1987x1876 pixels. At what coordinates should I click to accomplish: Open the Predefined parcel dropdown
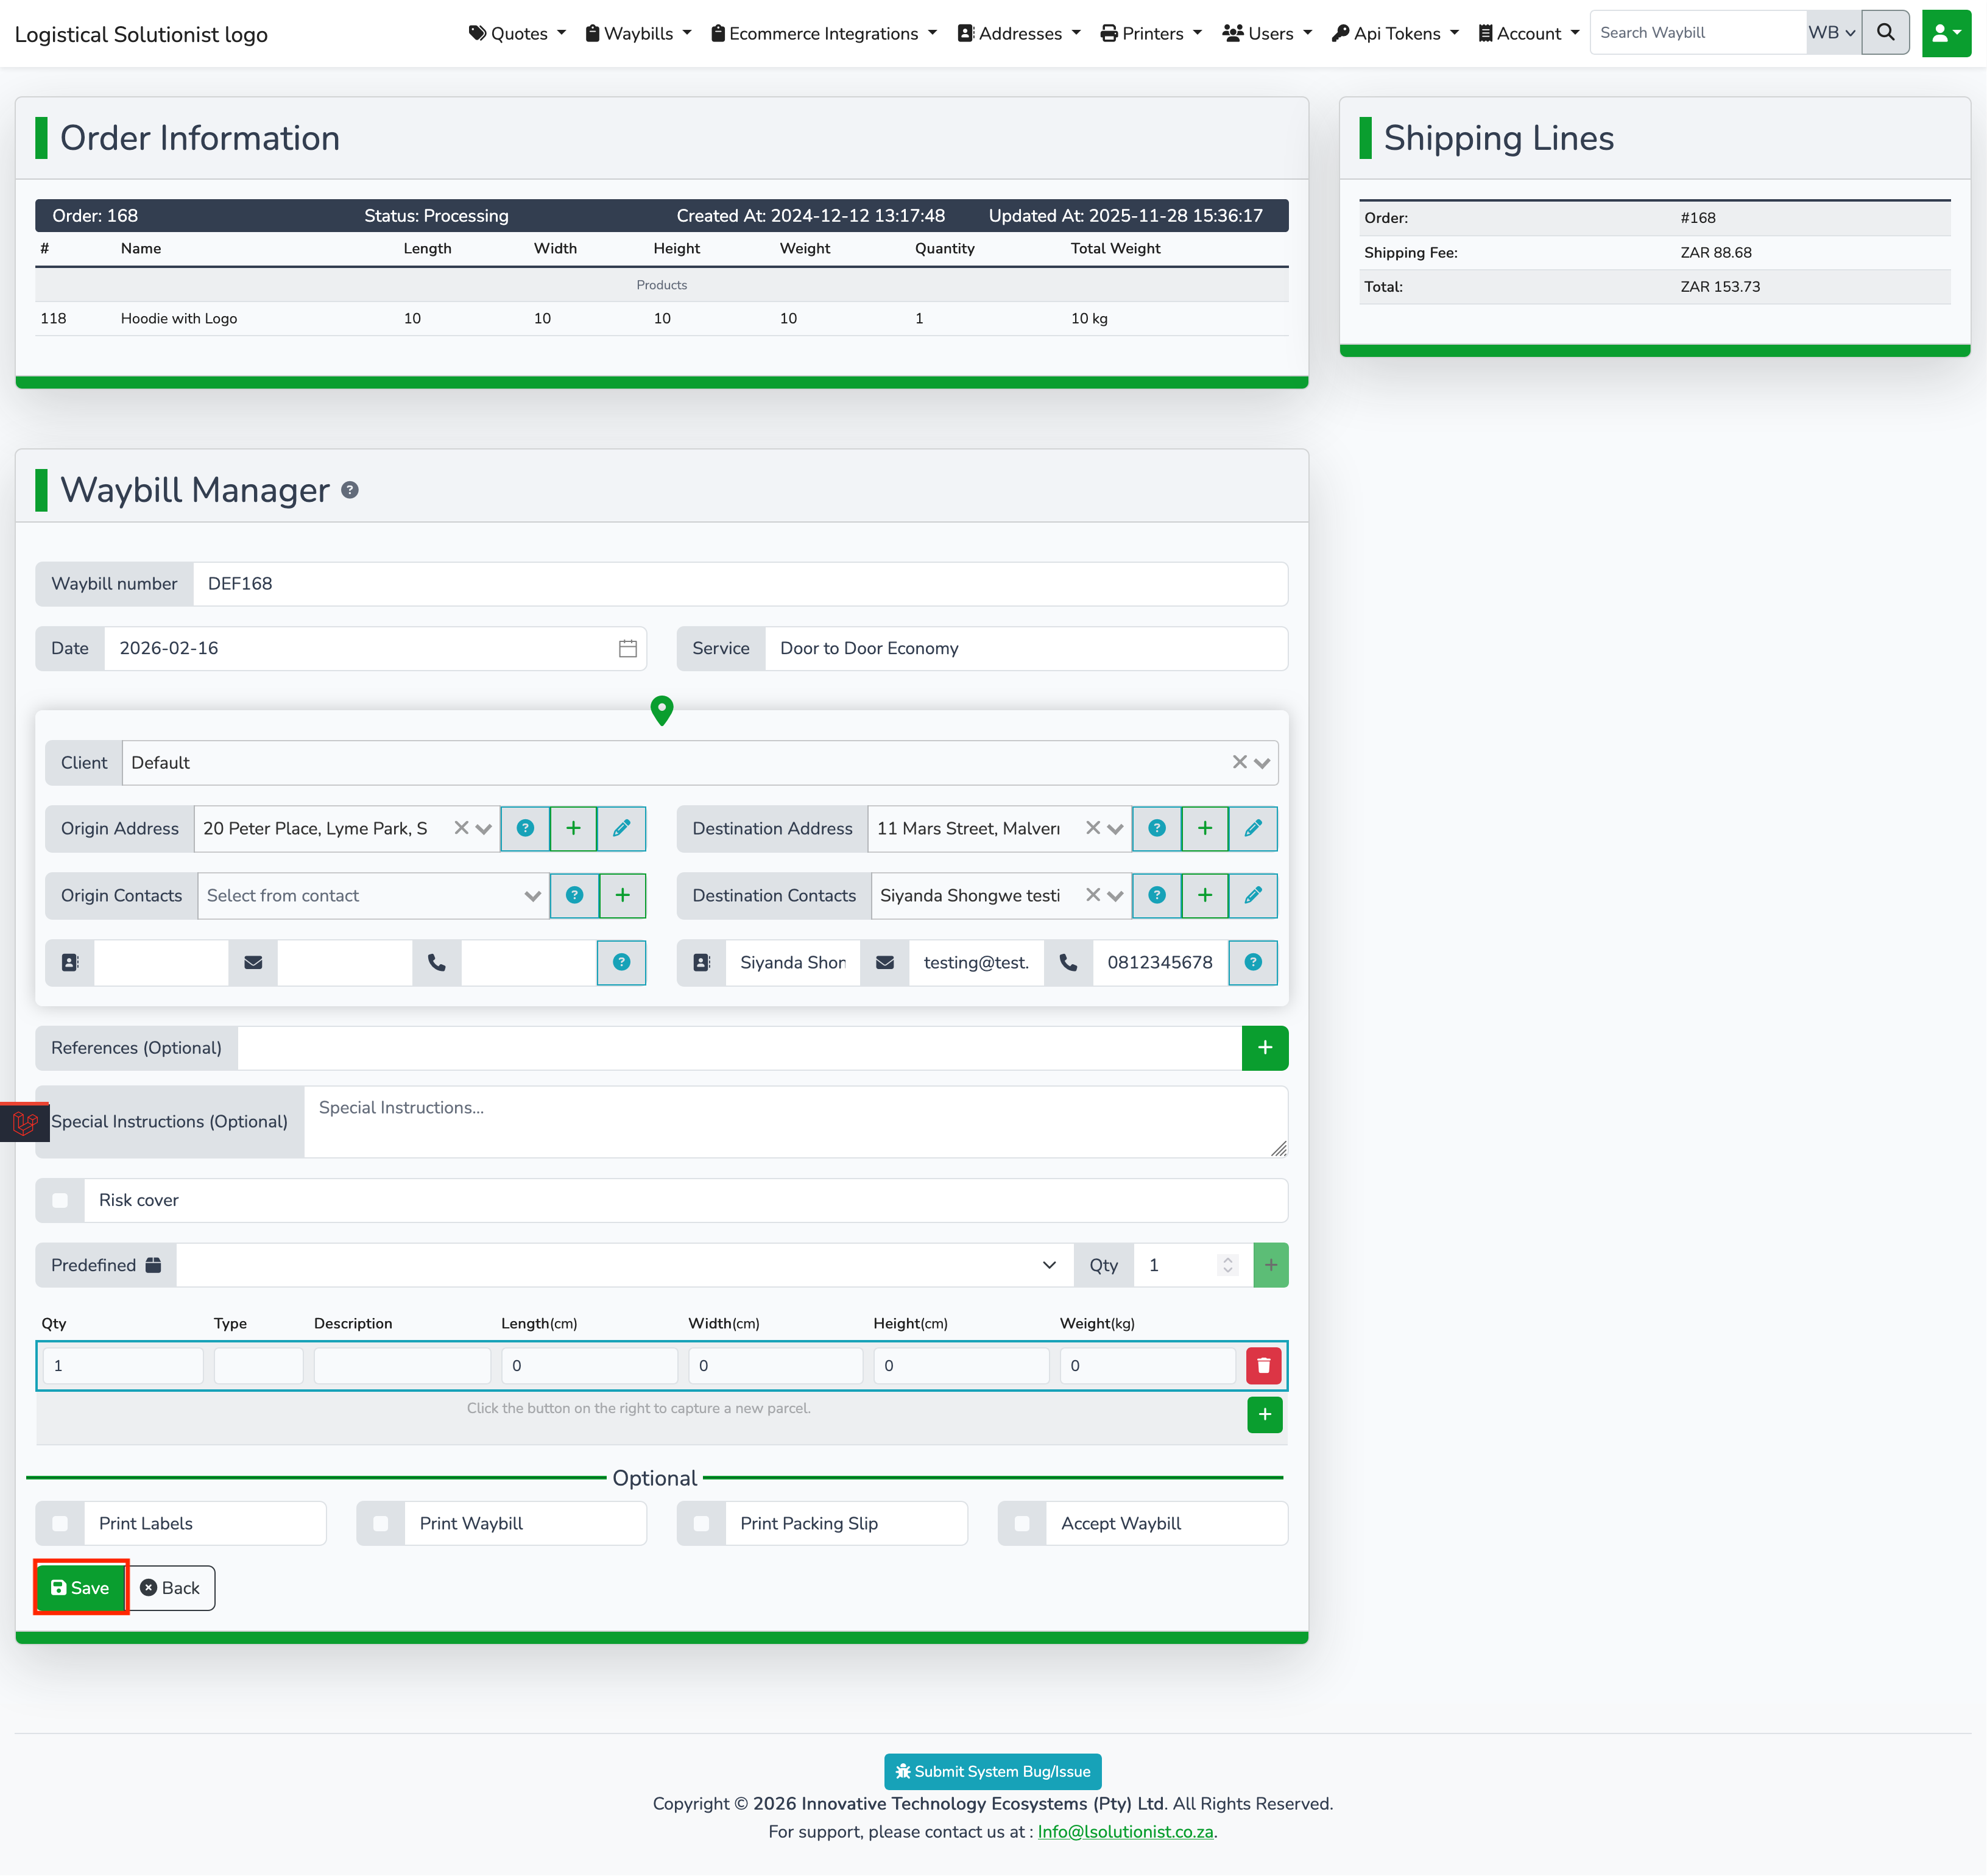624,1265
